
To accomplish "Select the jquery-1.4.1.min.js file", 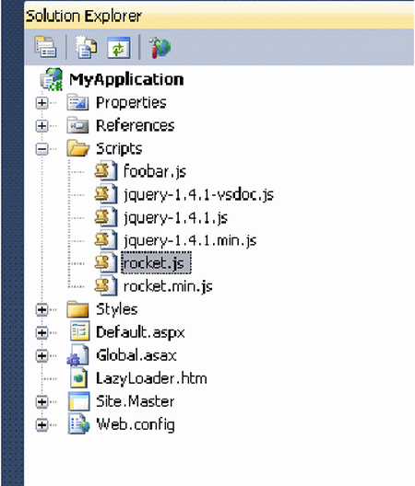I will (x=190, y=240).
